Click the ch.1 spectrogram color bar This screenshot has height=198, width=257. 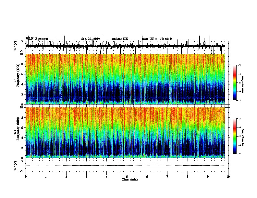point(235,83)
